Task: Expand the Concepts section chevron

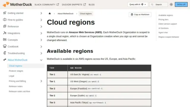Action: [x=41, y=40]
